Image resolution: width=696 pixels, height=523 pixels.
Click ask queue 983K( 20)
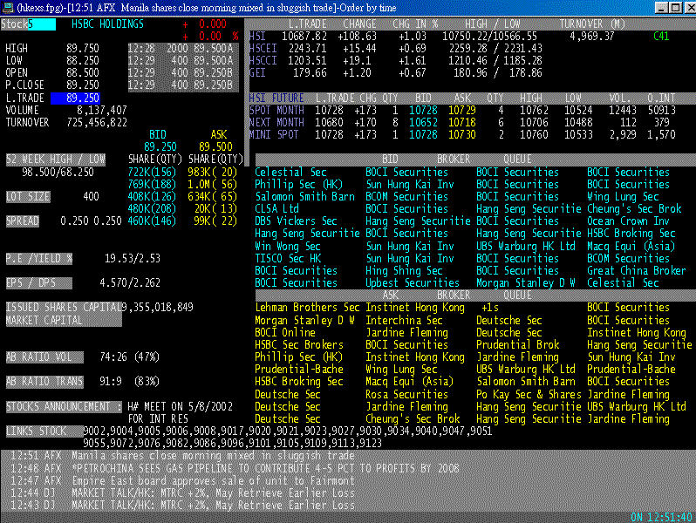(213, 172)
